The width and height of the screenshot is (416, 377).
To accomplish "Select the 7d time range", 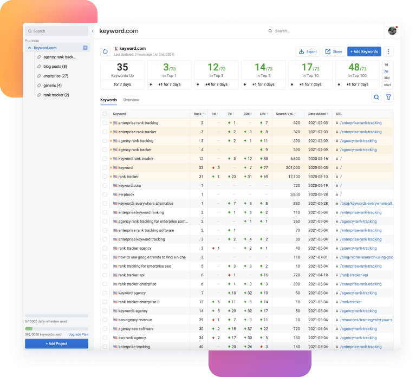I will pos(386,71).
